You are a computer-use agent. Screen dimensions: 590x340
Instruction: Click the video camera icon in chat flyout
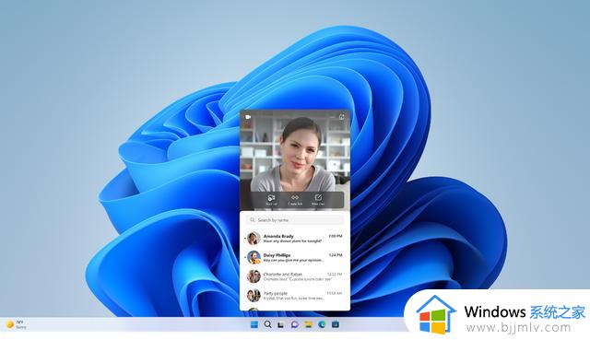(248, 117)
